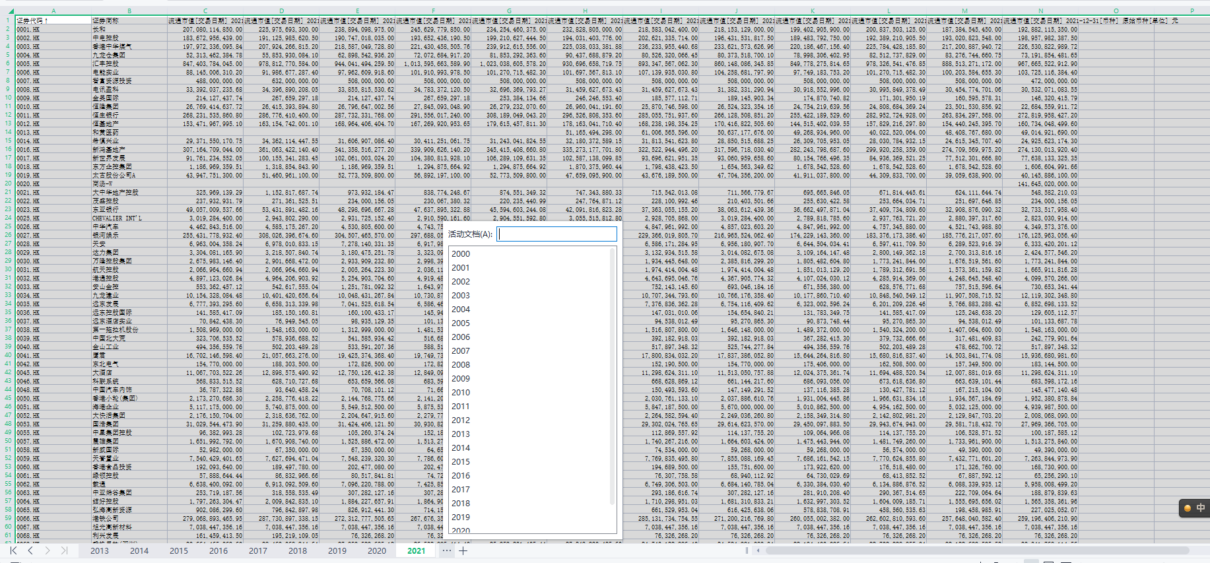The image size is (1210, 563).
Task: Click the 恒生银行 cell
Action: click(129, 115)
